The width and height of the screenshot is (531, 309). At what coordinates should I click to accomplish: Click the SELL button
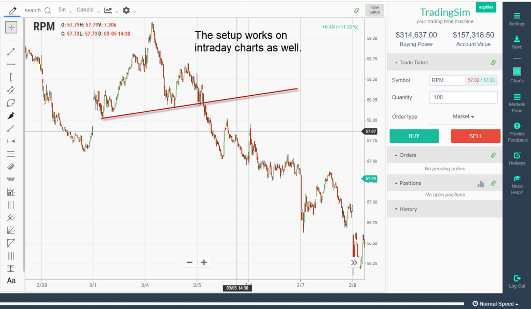[476, 136]
